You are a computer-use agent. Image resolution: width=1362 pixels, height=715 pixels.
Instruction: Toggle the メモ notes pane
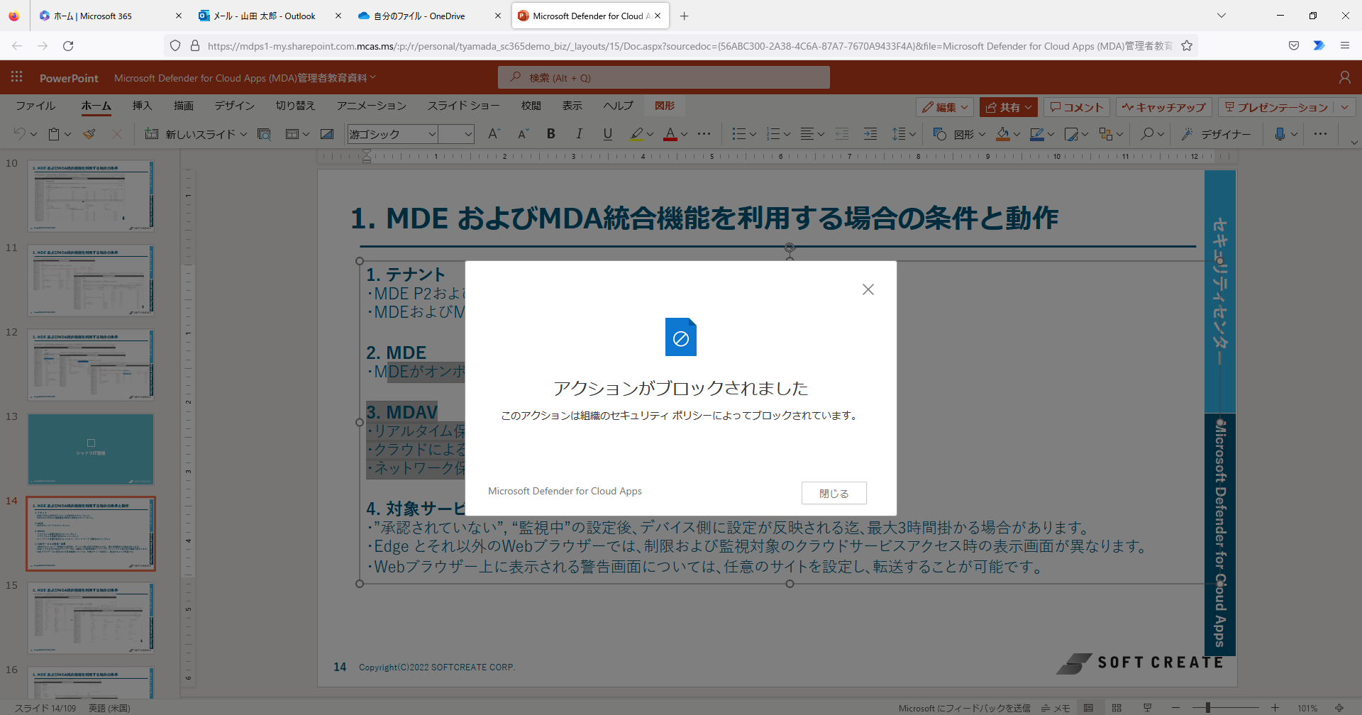[x=1056, y=708]
